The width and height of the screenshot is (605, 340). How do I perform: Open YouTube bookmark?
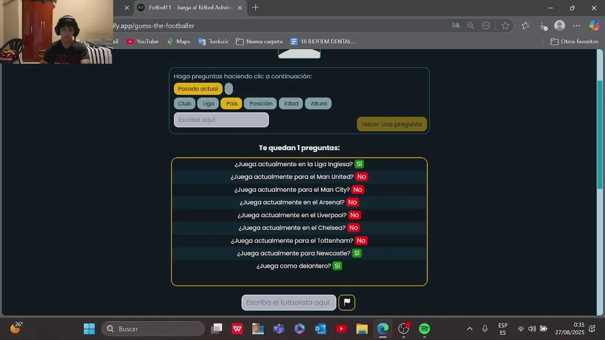pyautogui.click(x=143, y=42)
